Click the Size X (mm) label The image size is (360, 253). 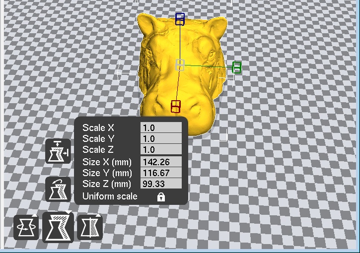click(x=107, y=162)
